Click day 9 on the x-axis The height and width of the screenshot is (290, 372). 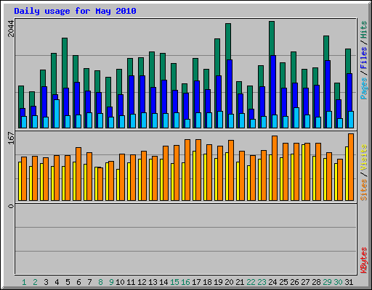[x=111, y=282]
